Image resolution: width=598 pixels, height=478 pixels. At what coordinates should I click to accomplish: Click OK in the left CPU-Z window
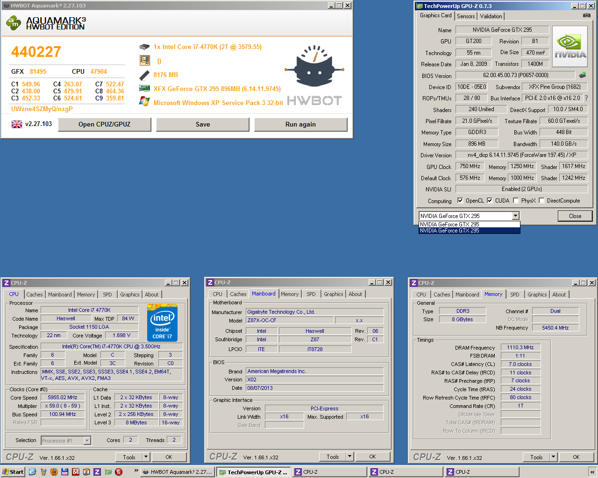[169, 457]
